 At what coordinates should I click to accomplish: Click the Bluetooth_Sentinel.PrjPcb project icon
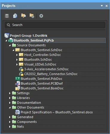(x=10, y=40)
